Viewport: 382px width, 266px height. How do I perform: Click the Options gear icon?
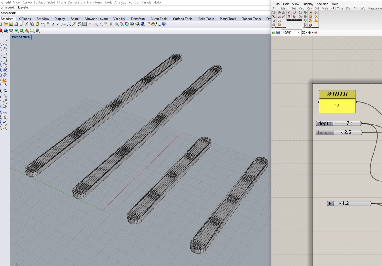pyautogui.click(x=153, y=24)
